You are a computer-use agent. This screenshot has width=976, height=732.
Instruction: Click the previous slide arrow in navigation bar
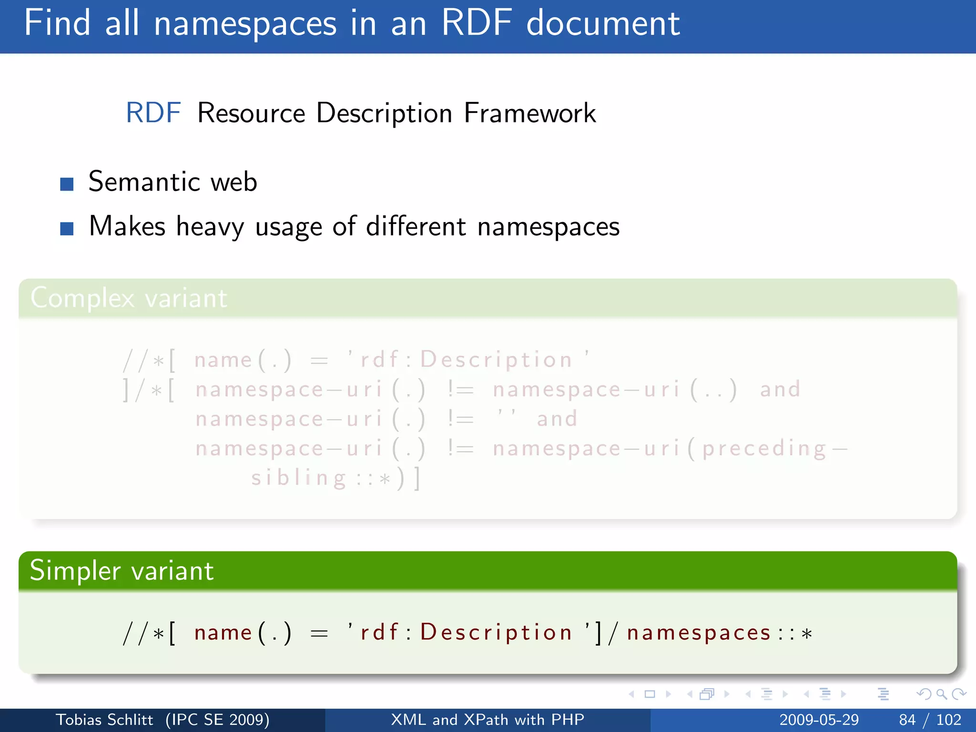(632, 694)
